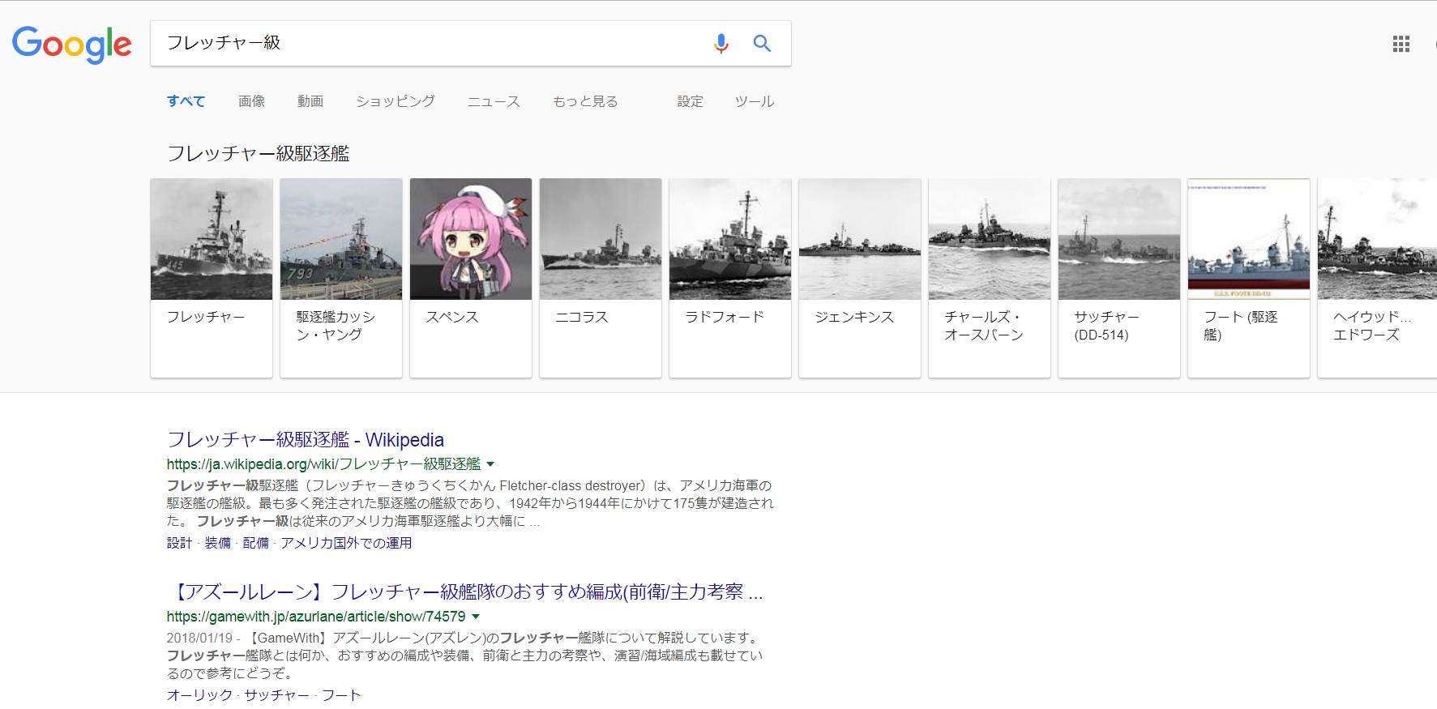
Task: Open the スペンス anime character thumbnail
Action: [x=471, y=239]
